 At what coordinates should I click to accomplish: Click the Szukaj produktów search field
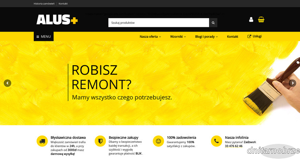pos(159,23)
